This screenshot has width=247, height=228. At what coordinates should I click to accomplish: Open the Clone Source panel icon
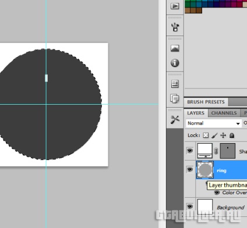click(175, 99)
